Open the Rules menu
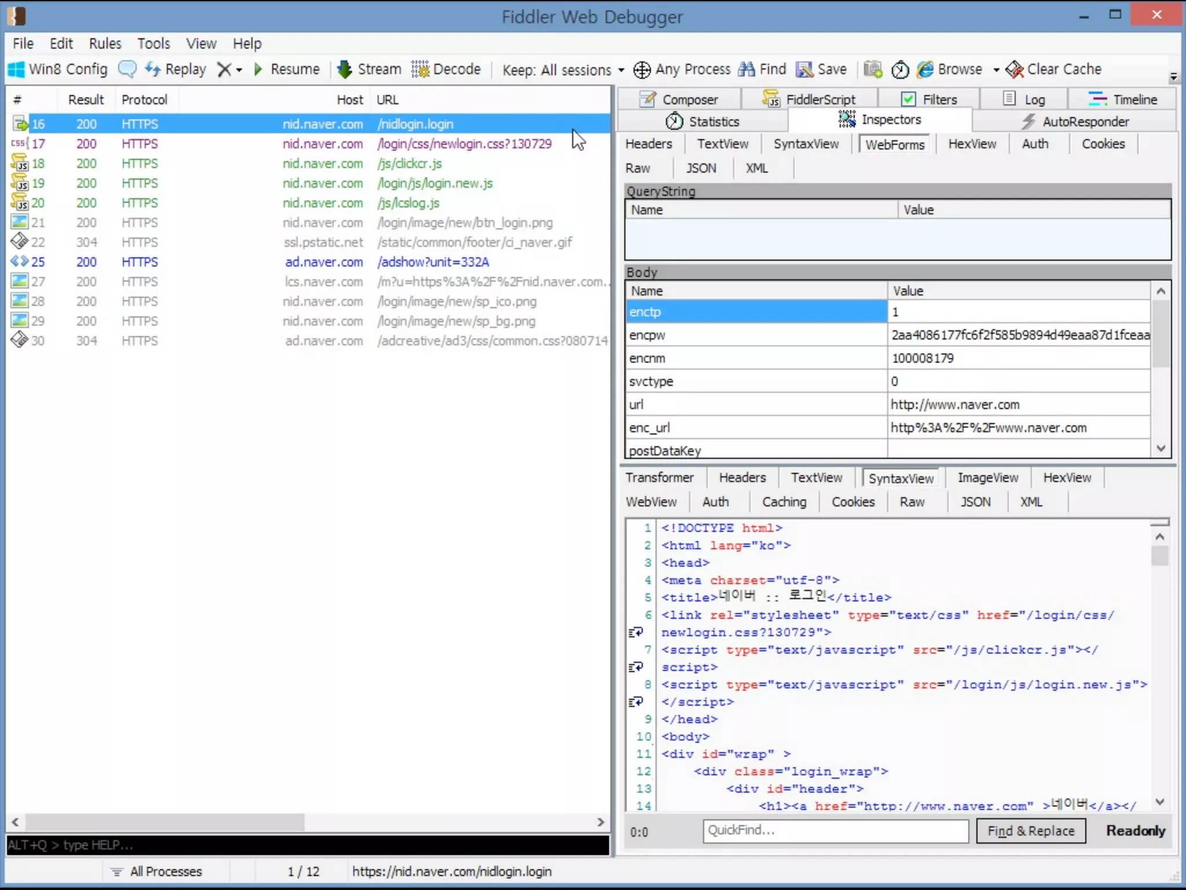The width and height of the screenshot is (1186, 890). (105, 43)
